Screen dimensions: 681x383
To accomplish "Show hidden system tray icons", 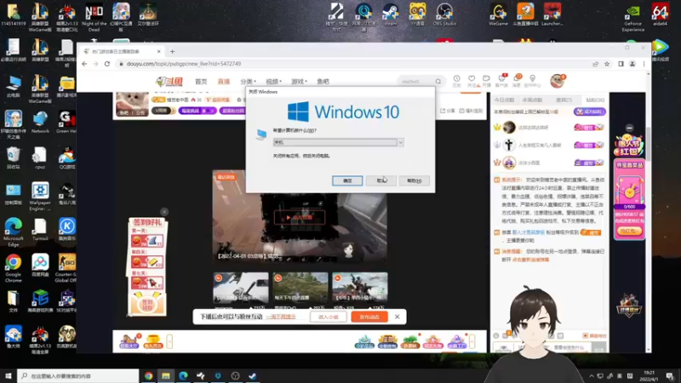I will click(591, 376).
